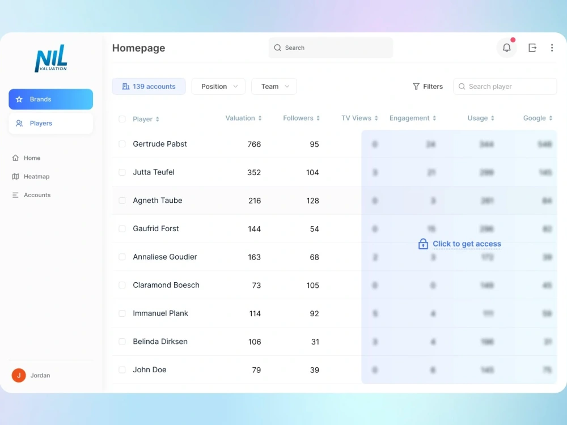Select the name Gertrude Pabst
Screen dimensions: 567x425
tap(160, 144)
